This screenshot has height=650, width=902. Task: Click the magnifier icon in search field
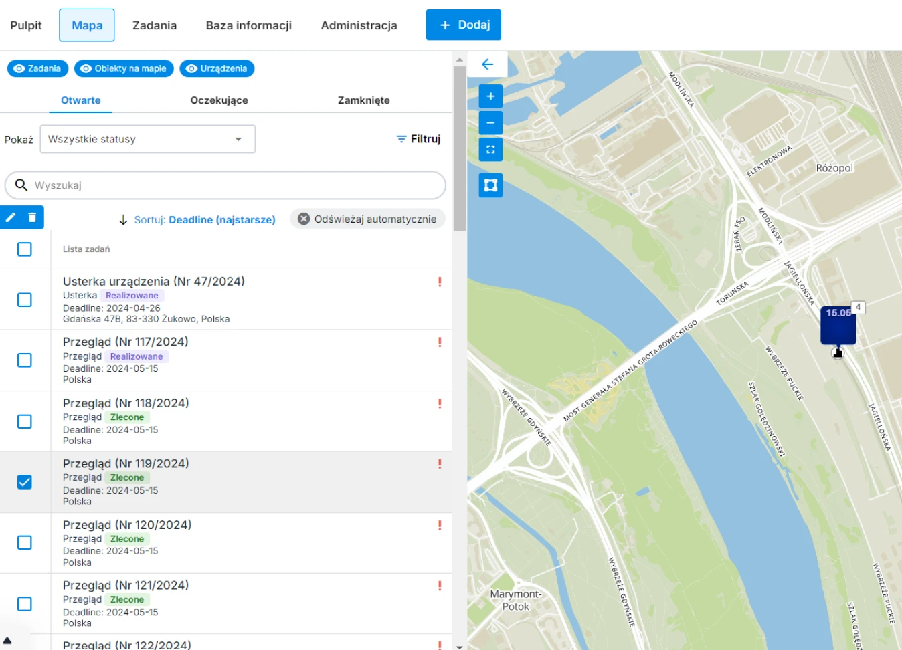(21, 185)
